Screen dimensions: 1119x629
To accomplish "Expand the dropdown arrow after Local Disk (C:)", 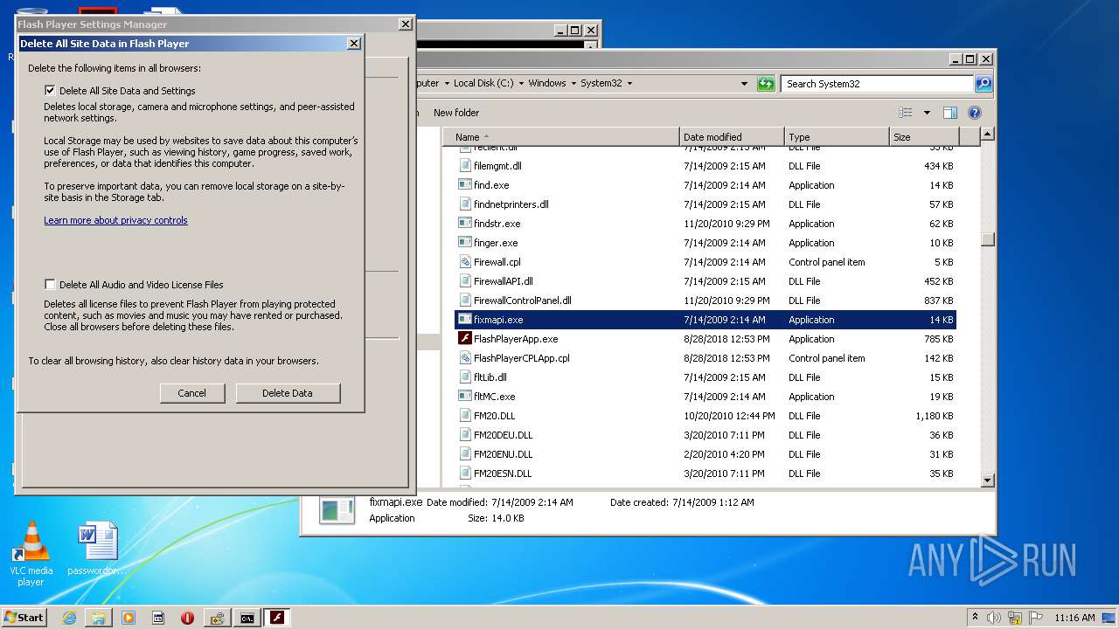I will tap(520, 84).
